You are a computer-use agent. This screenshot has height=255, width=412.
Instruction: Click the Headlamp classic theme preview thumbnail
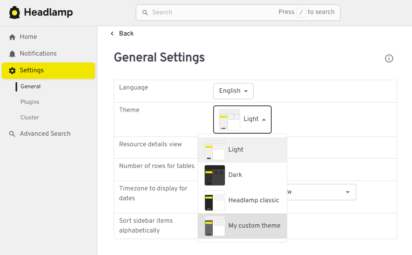215,200
